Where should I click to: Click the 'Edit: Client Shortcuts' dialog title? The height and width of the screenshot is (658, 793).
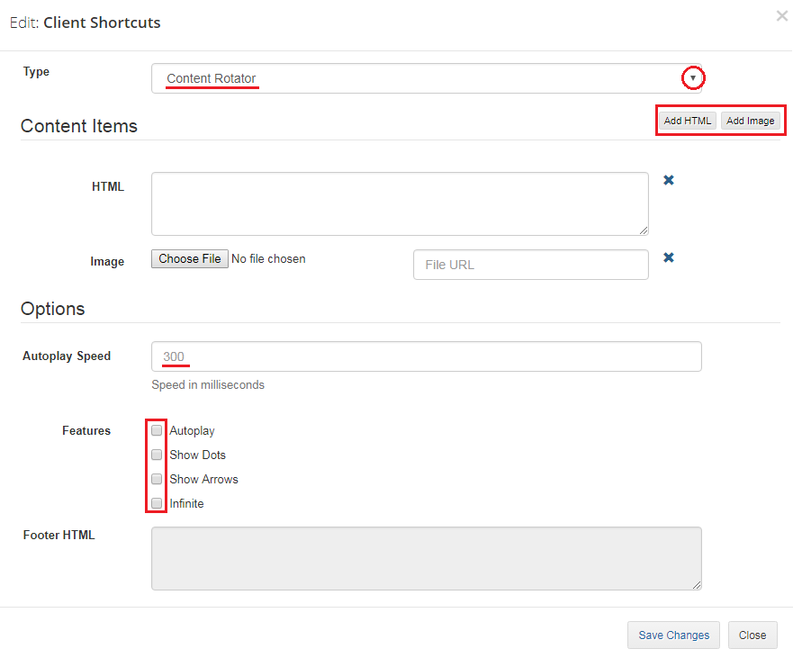click(x=85, y=23)
